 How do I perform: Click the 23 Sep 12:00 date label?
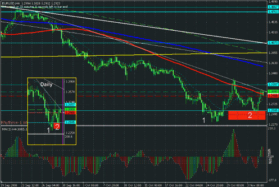[30, 185]
